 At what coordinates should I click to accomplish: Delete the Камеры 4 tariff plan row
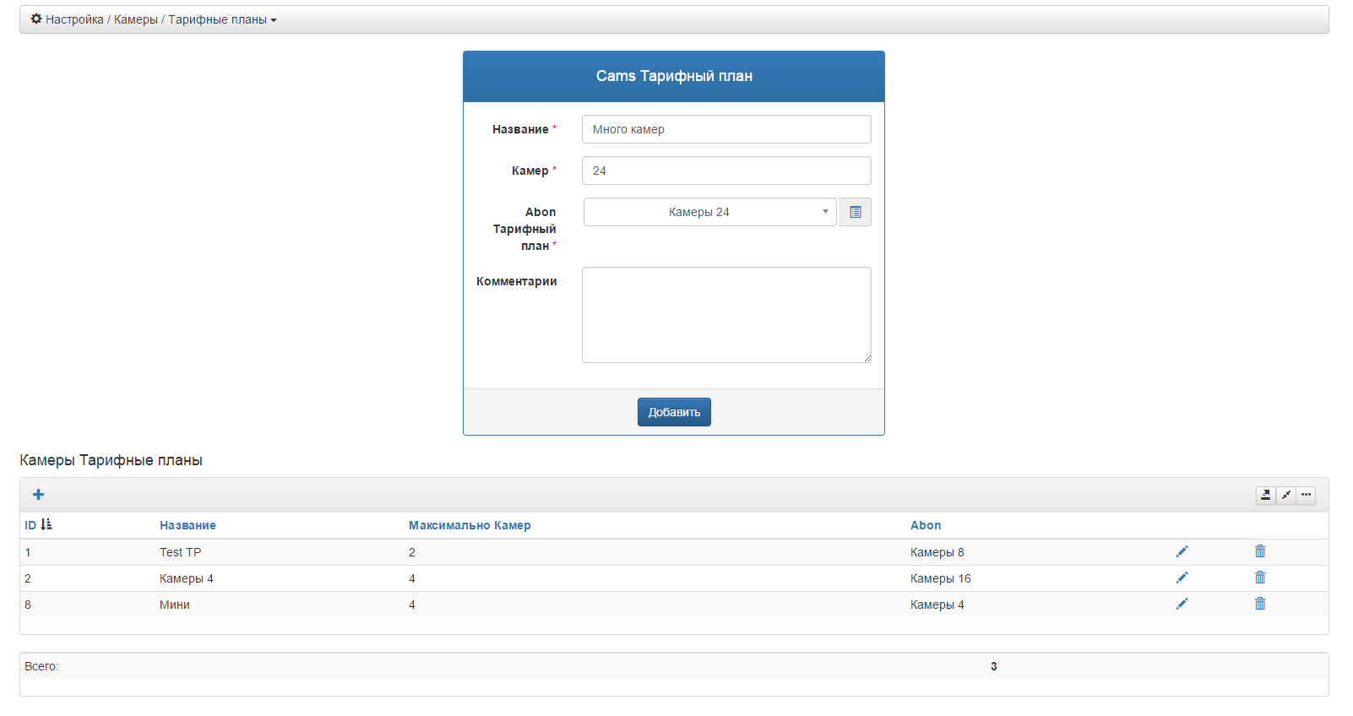(x=1260, y=578)
